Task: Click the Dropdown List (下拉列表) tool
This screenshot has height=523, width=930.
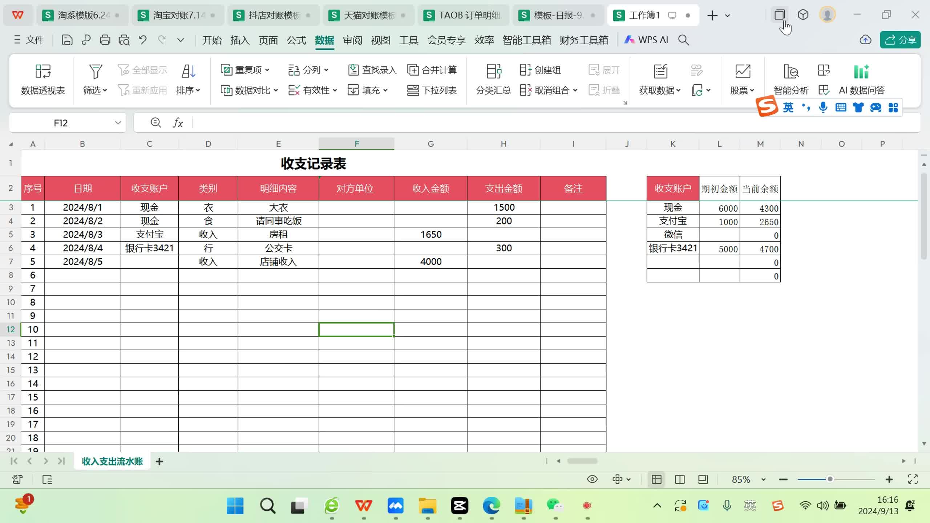Action: 432,90
